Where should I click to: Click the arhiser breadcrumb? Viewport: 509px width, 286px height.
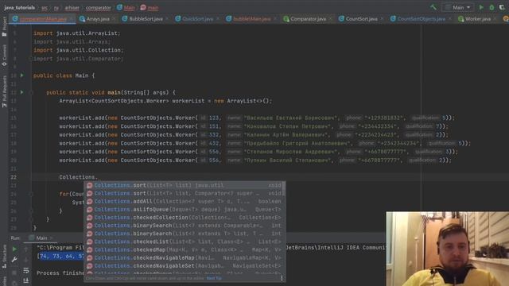point(72,7)
